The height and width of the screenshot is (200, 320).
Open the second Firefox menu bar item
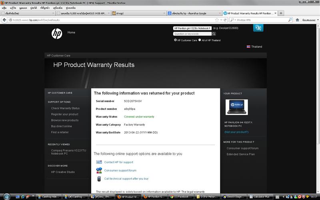pyautogui.click(x=13, y=8)
